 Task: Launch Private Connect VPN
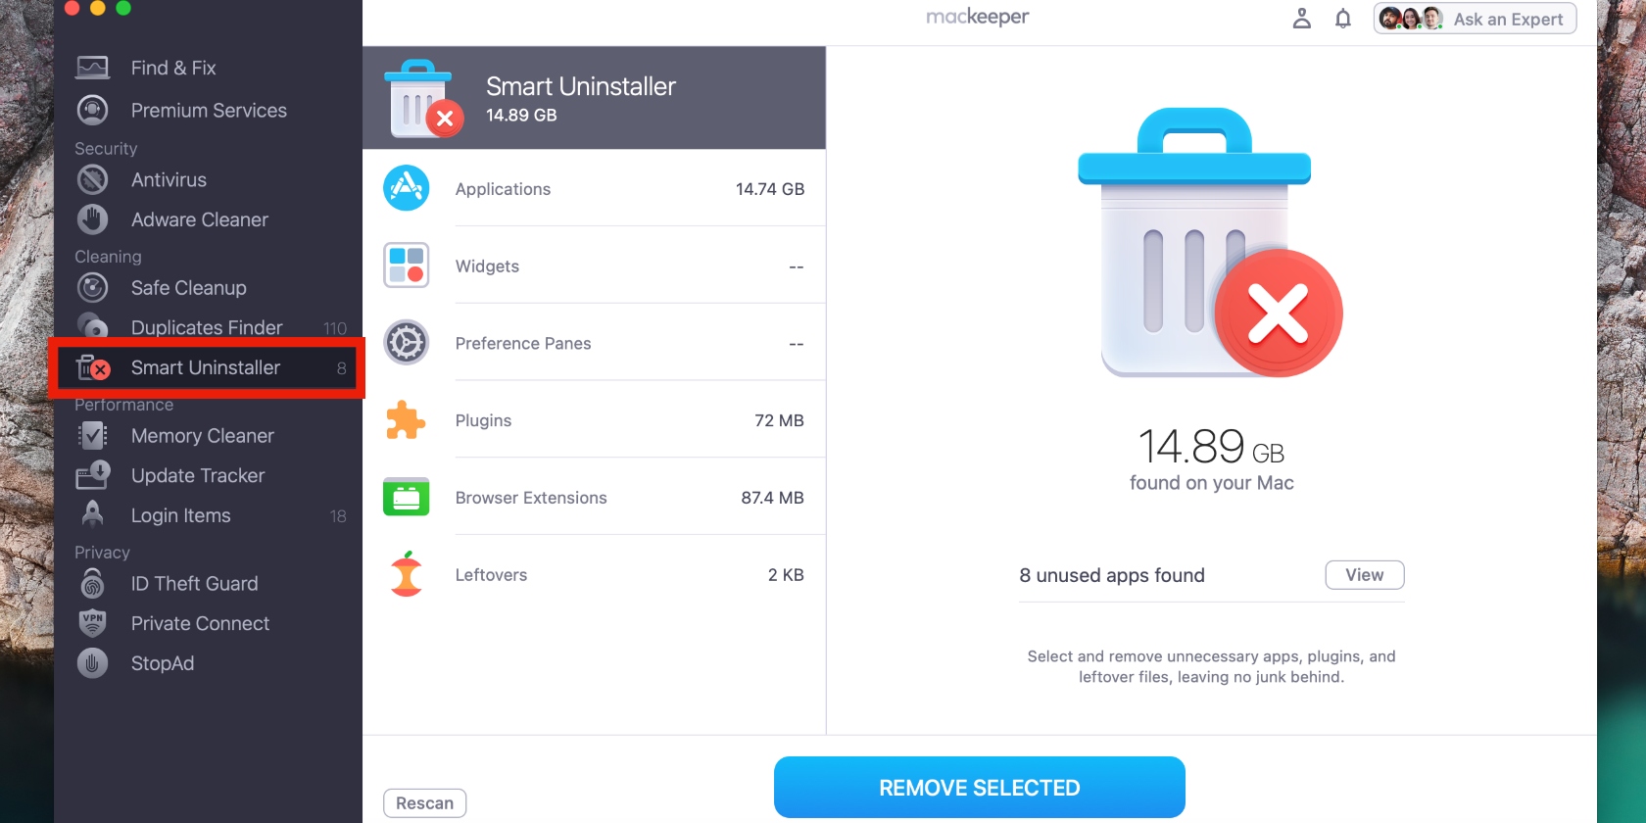(199, 623)
